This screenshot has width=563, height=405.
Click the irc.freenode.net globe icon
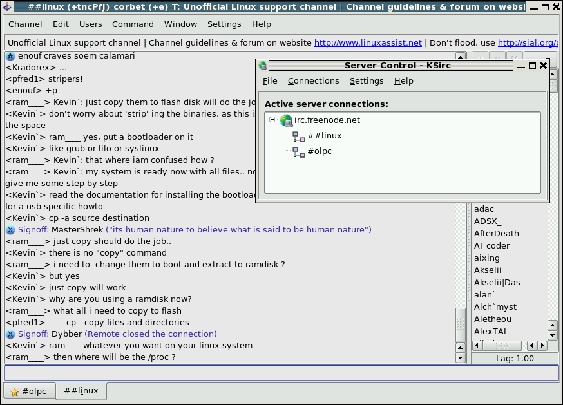286,120
